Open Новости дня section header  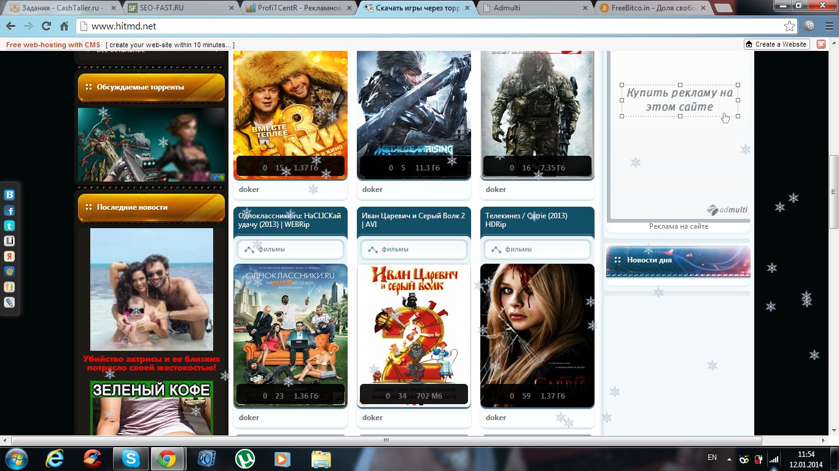tap(678, 261)
